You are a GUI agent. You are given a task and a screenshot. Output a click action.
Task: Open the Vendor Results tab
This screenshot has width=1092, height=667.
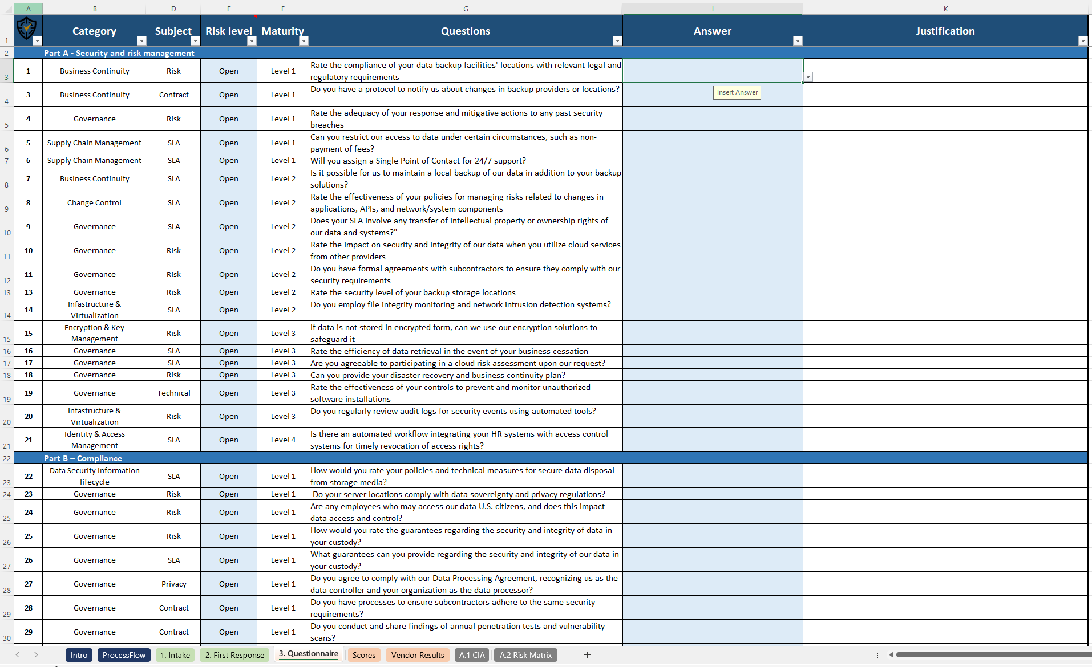point(417,655)
